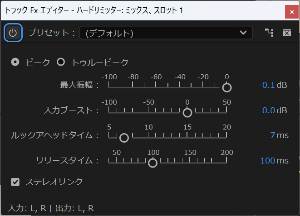Image resolution: width=300 pixels, height=216 pixels.
Task: Click the ルックアヘッドタイム slider handle
Action: [x=124, y=138]
